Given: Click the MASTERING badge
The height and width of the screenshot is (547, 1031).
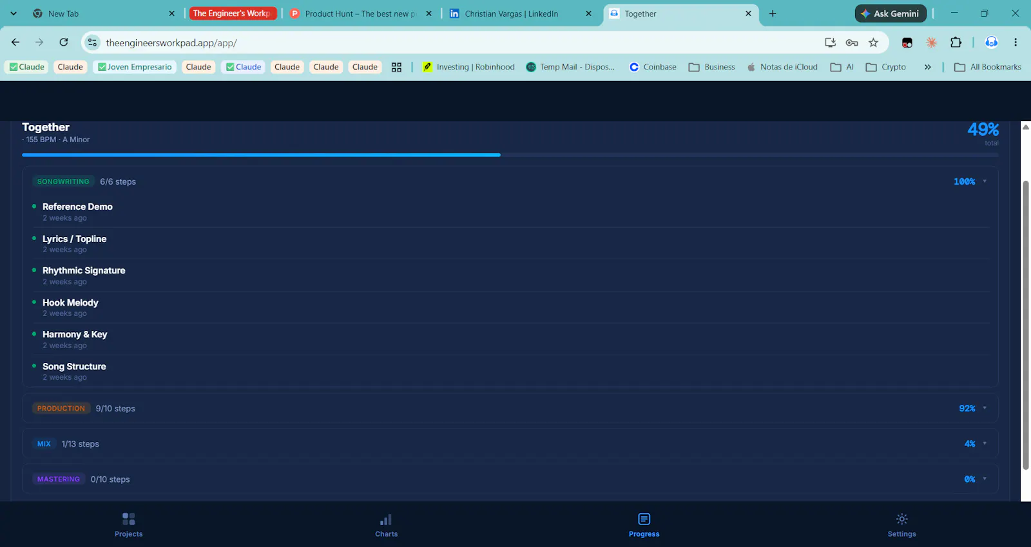Looking at the screenshot, I should pos(59,479).
